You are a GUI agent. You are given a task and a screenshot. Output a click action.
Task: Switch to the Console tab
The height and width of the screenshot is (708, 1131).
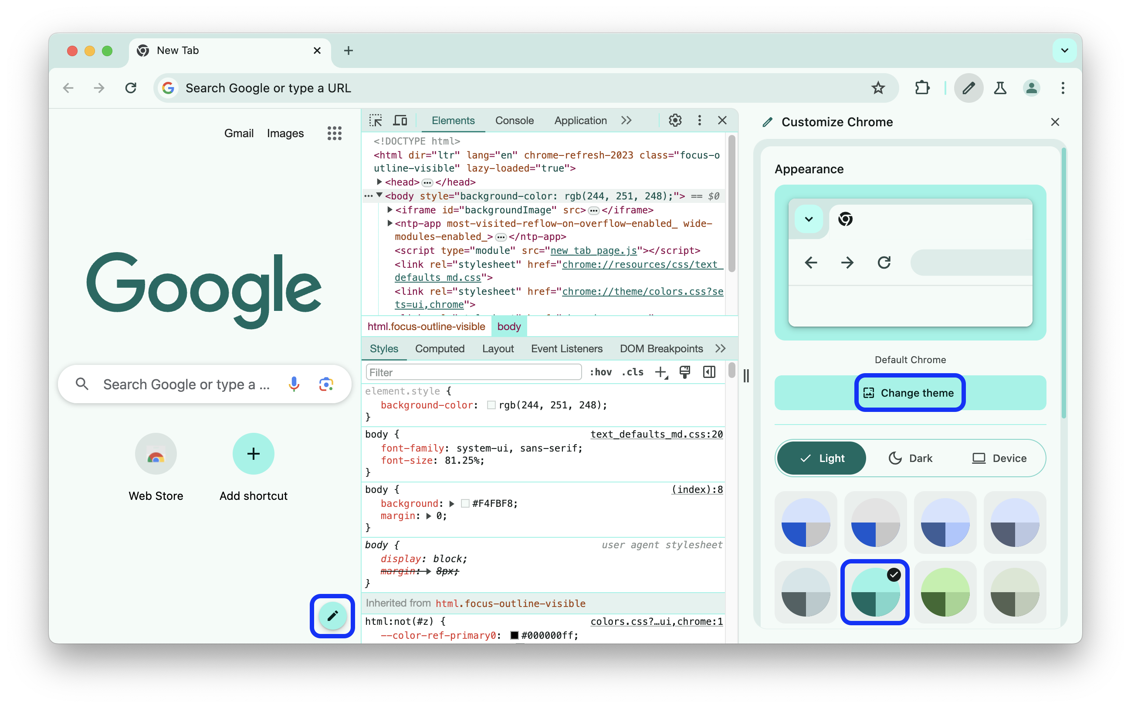pos(514,121)
